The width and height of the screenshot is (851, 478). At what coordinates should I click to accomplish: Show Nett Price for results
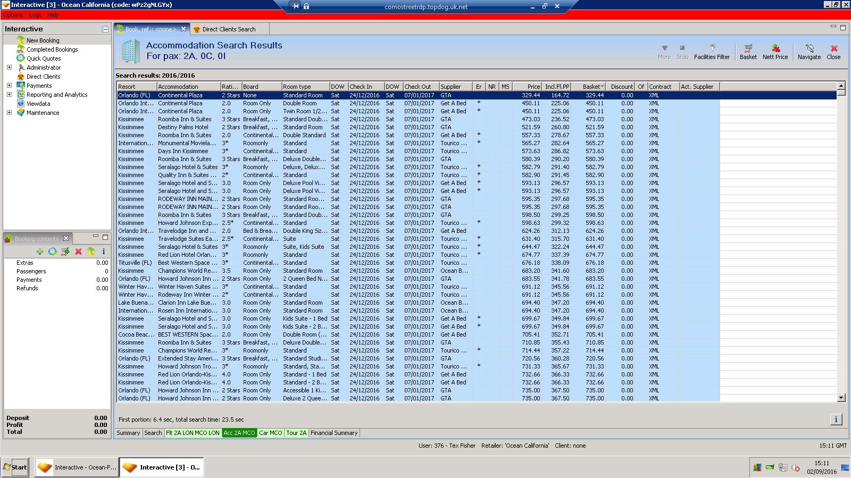pos(775,52)
